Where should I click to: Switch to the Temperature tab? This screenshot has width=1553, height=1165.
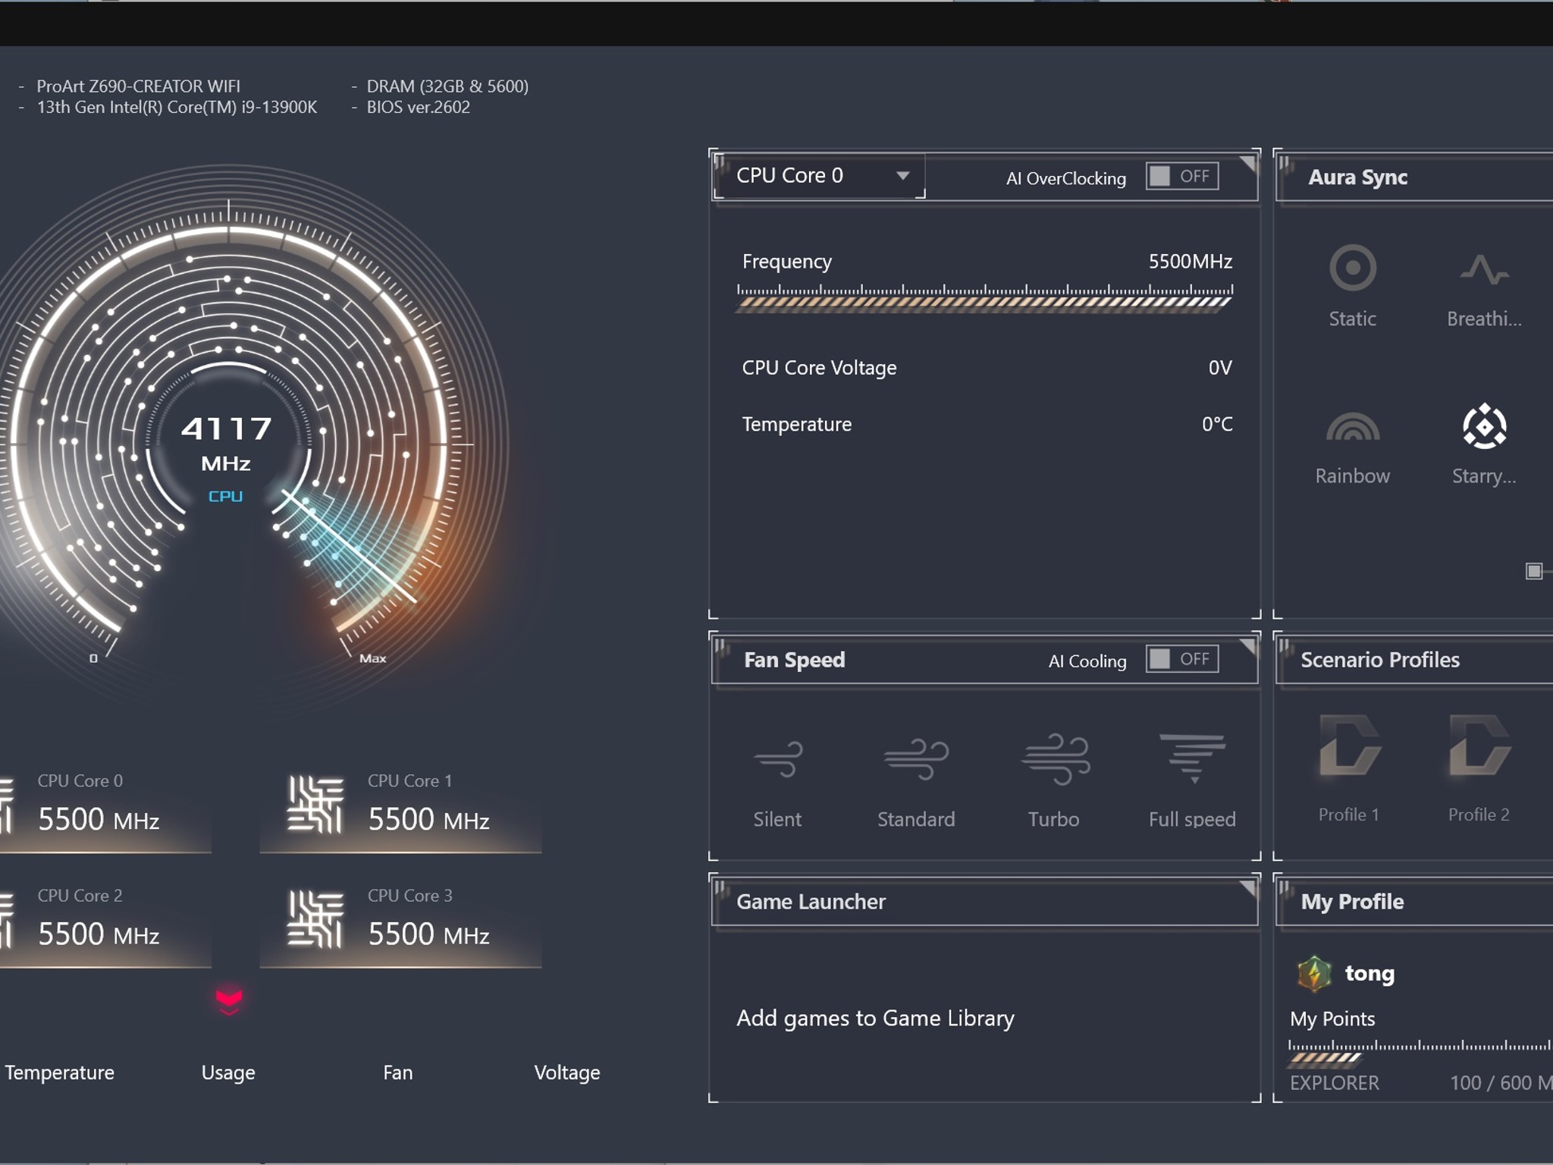(x=60, y=1072)
